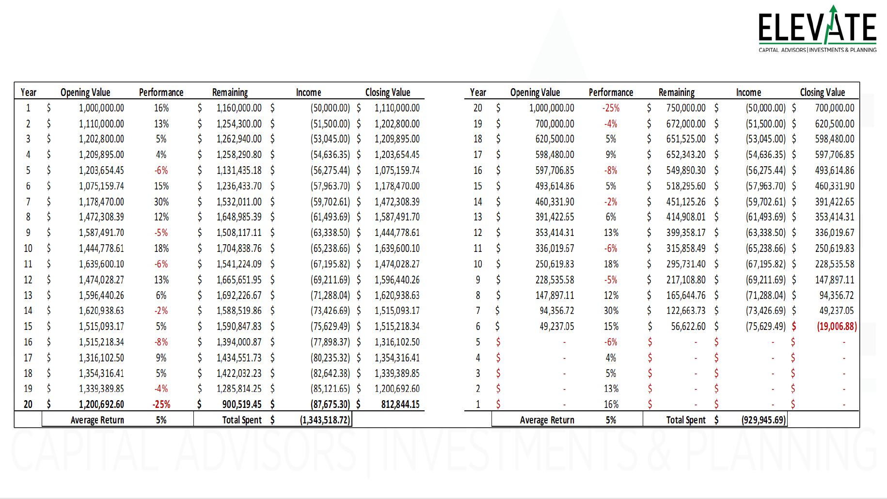Click left remaining value 1,588,519.86
The width and height of the screenshot is (887, 499).
tap(239, 311)
